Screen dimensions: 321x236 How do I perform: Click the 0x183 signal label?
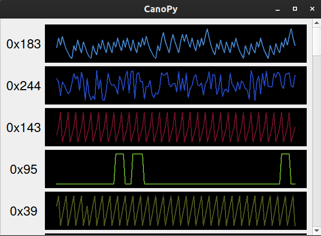point(23,44)
